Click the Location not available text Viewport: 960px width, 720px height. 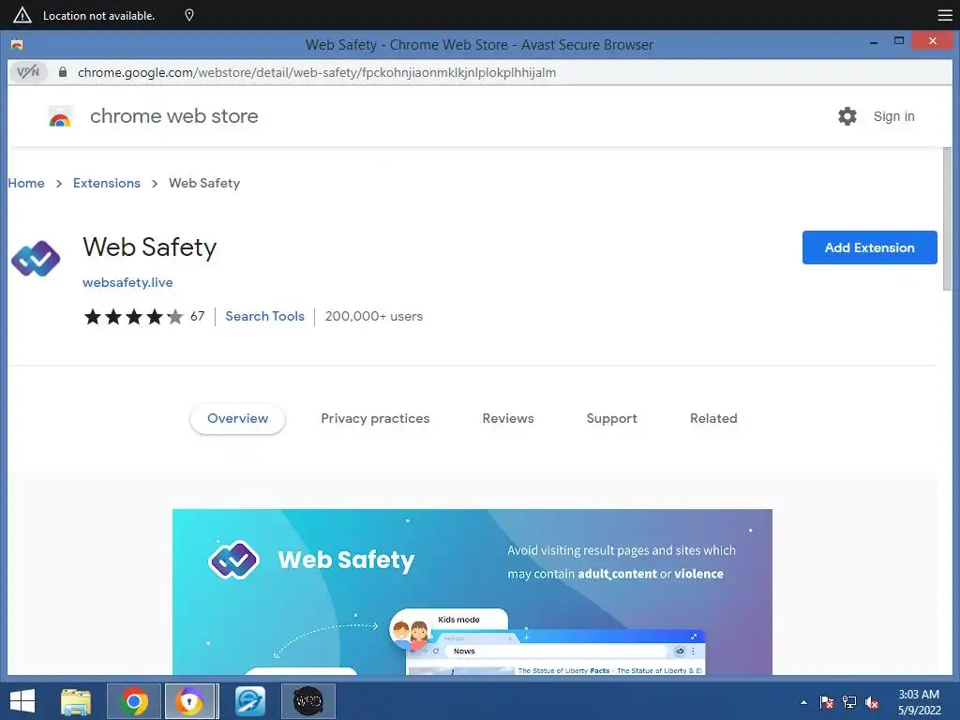coord(98,16)
